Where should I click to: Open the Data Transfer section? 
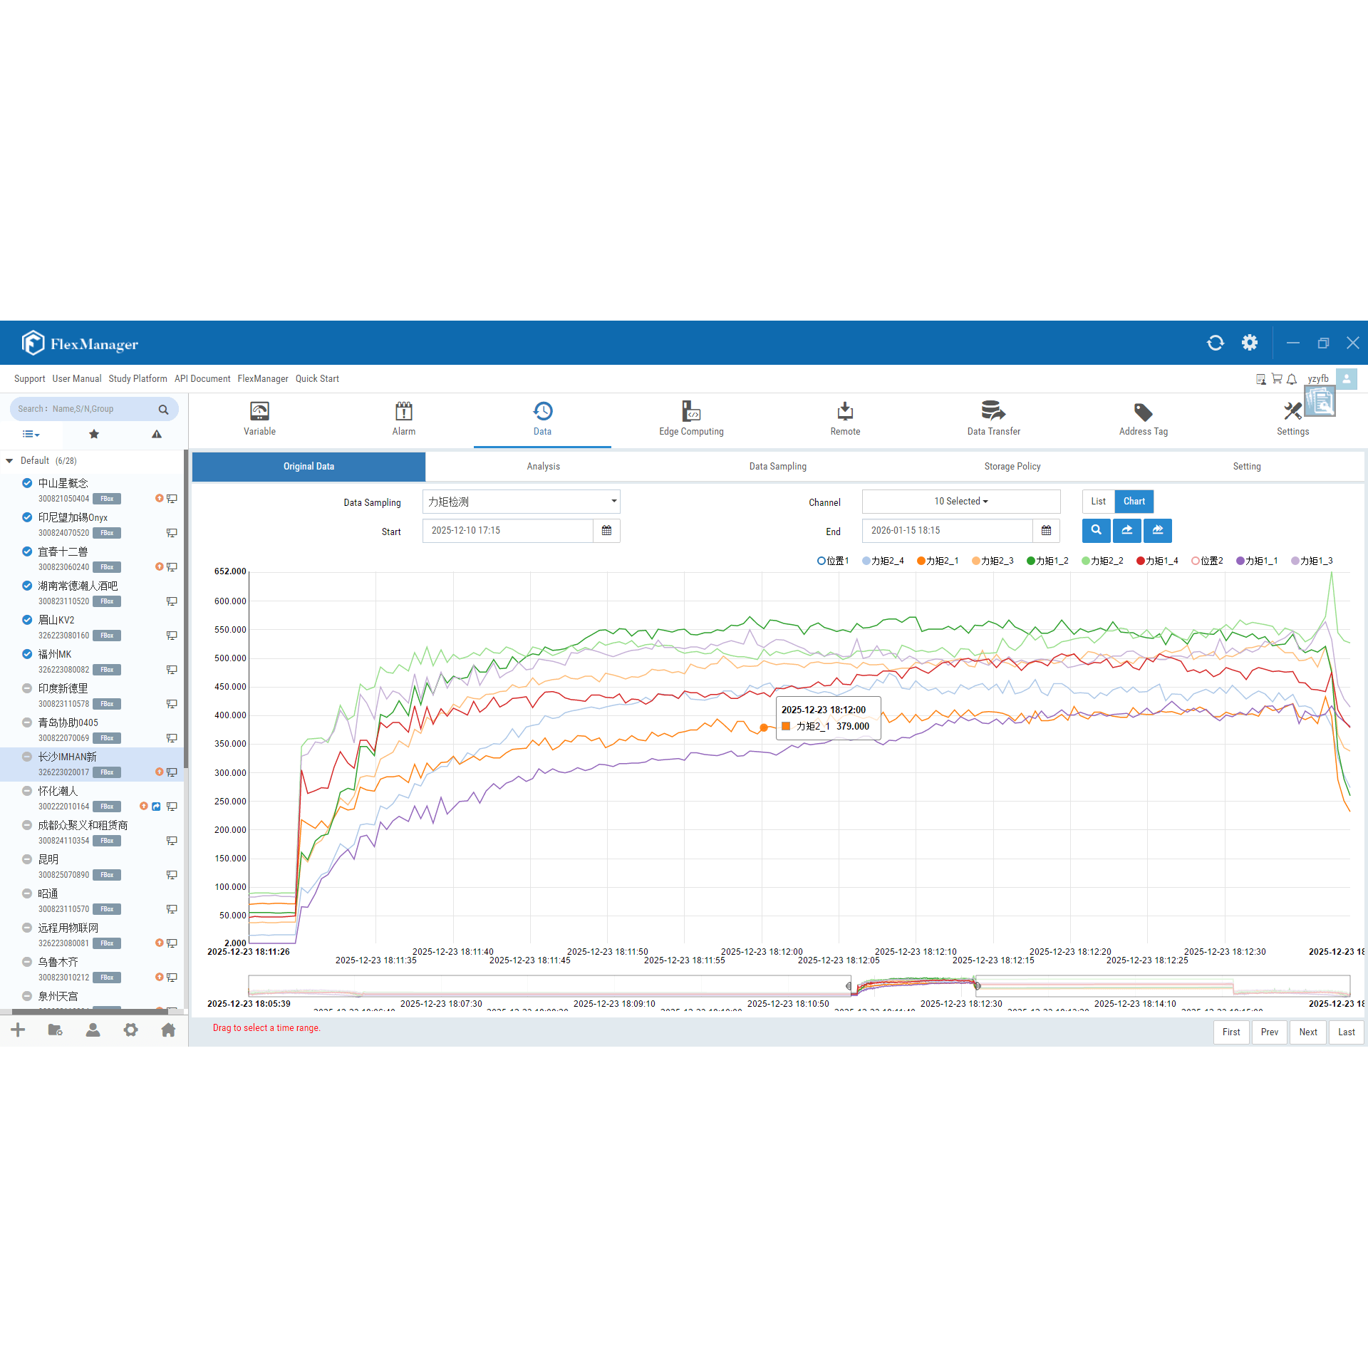pyautogui.click(x=993, y=418)
